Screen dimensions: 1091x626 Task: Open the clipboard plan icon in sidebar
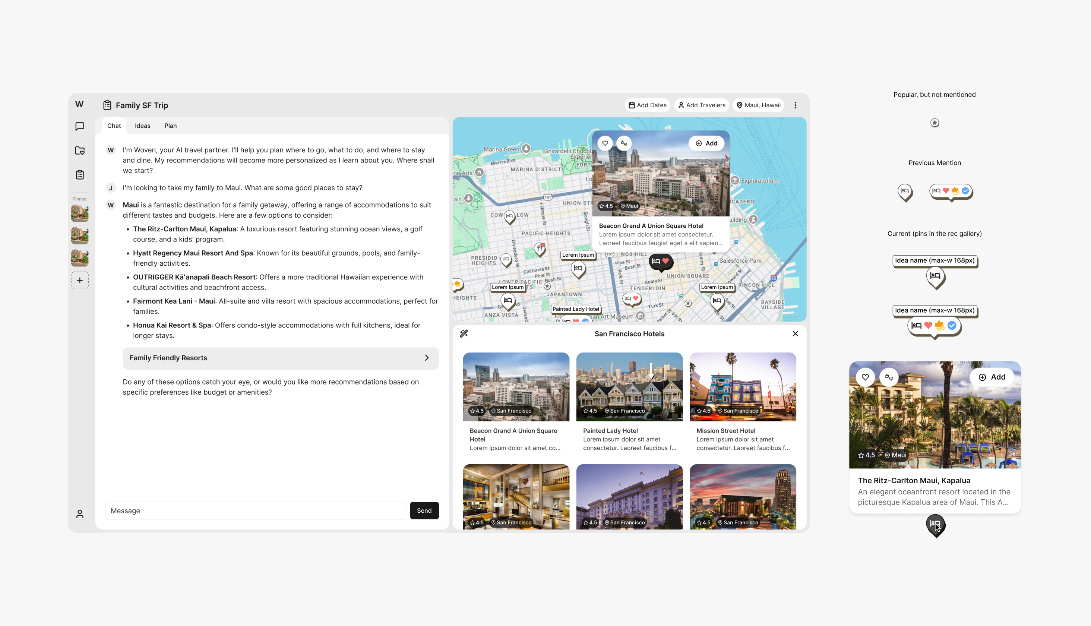tap(79, 174)
